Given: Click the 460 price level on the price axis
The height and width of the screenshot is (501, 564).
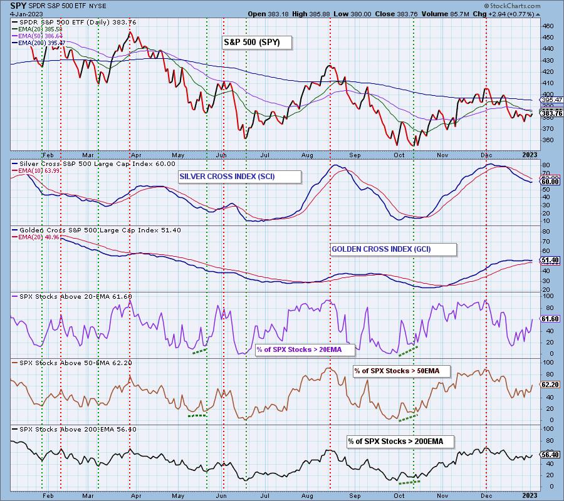Looking at the screenshot, I should [548, 26].
